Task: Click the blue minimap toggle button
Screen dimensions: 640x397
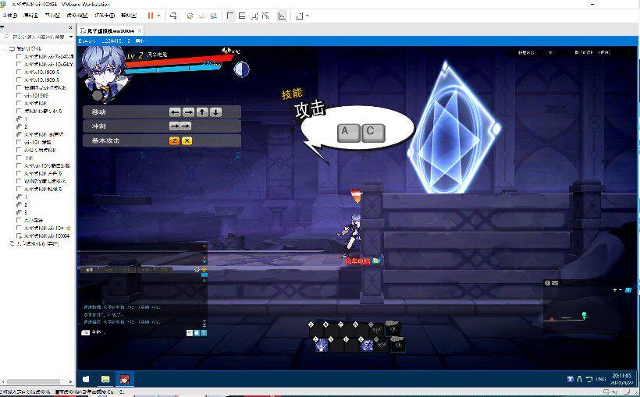Action: [628, 290]
